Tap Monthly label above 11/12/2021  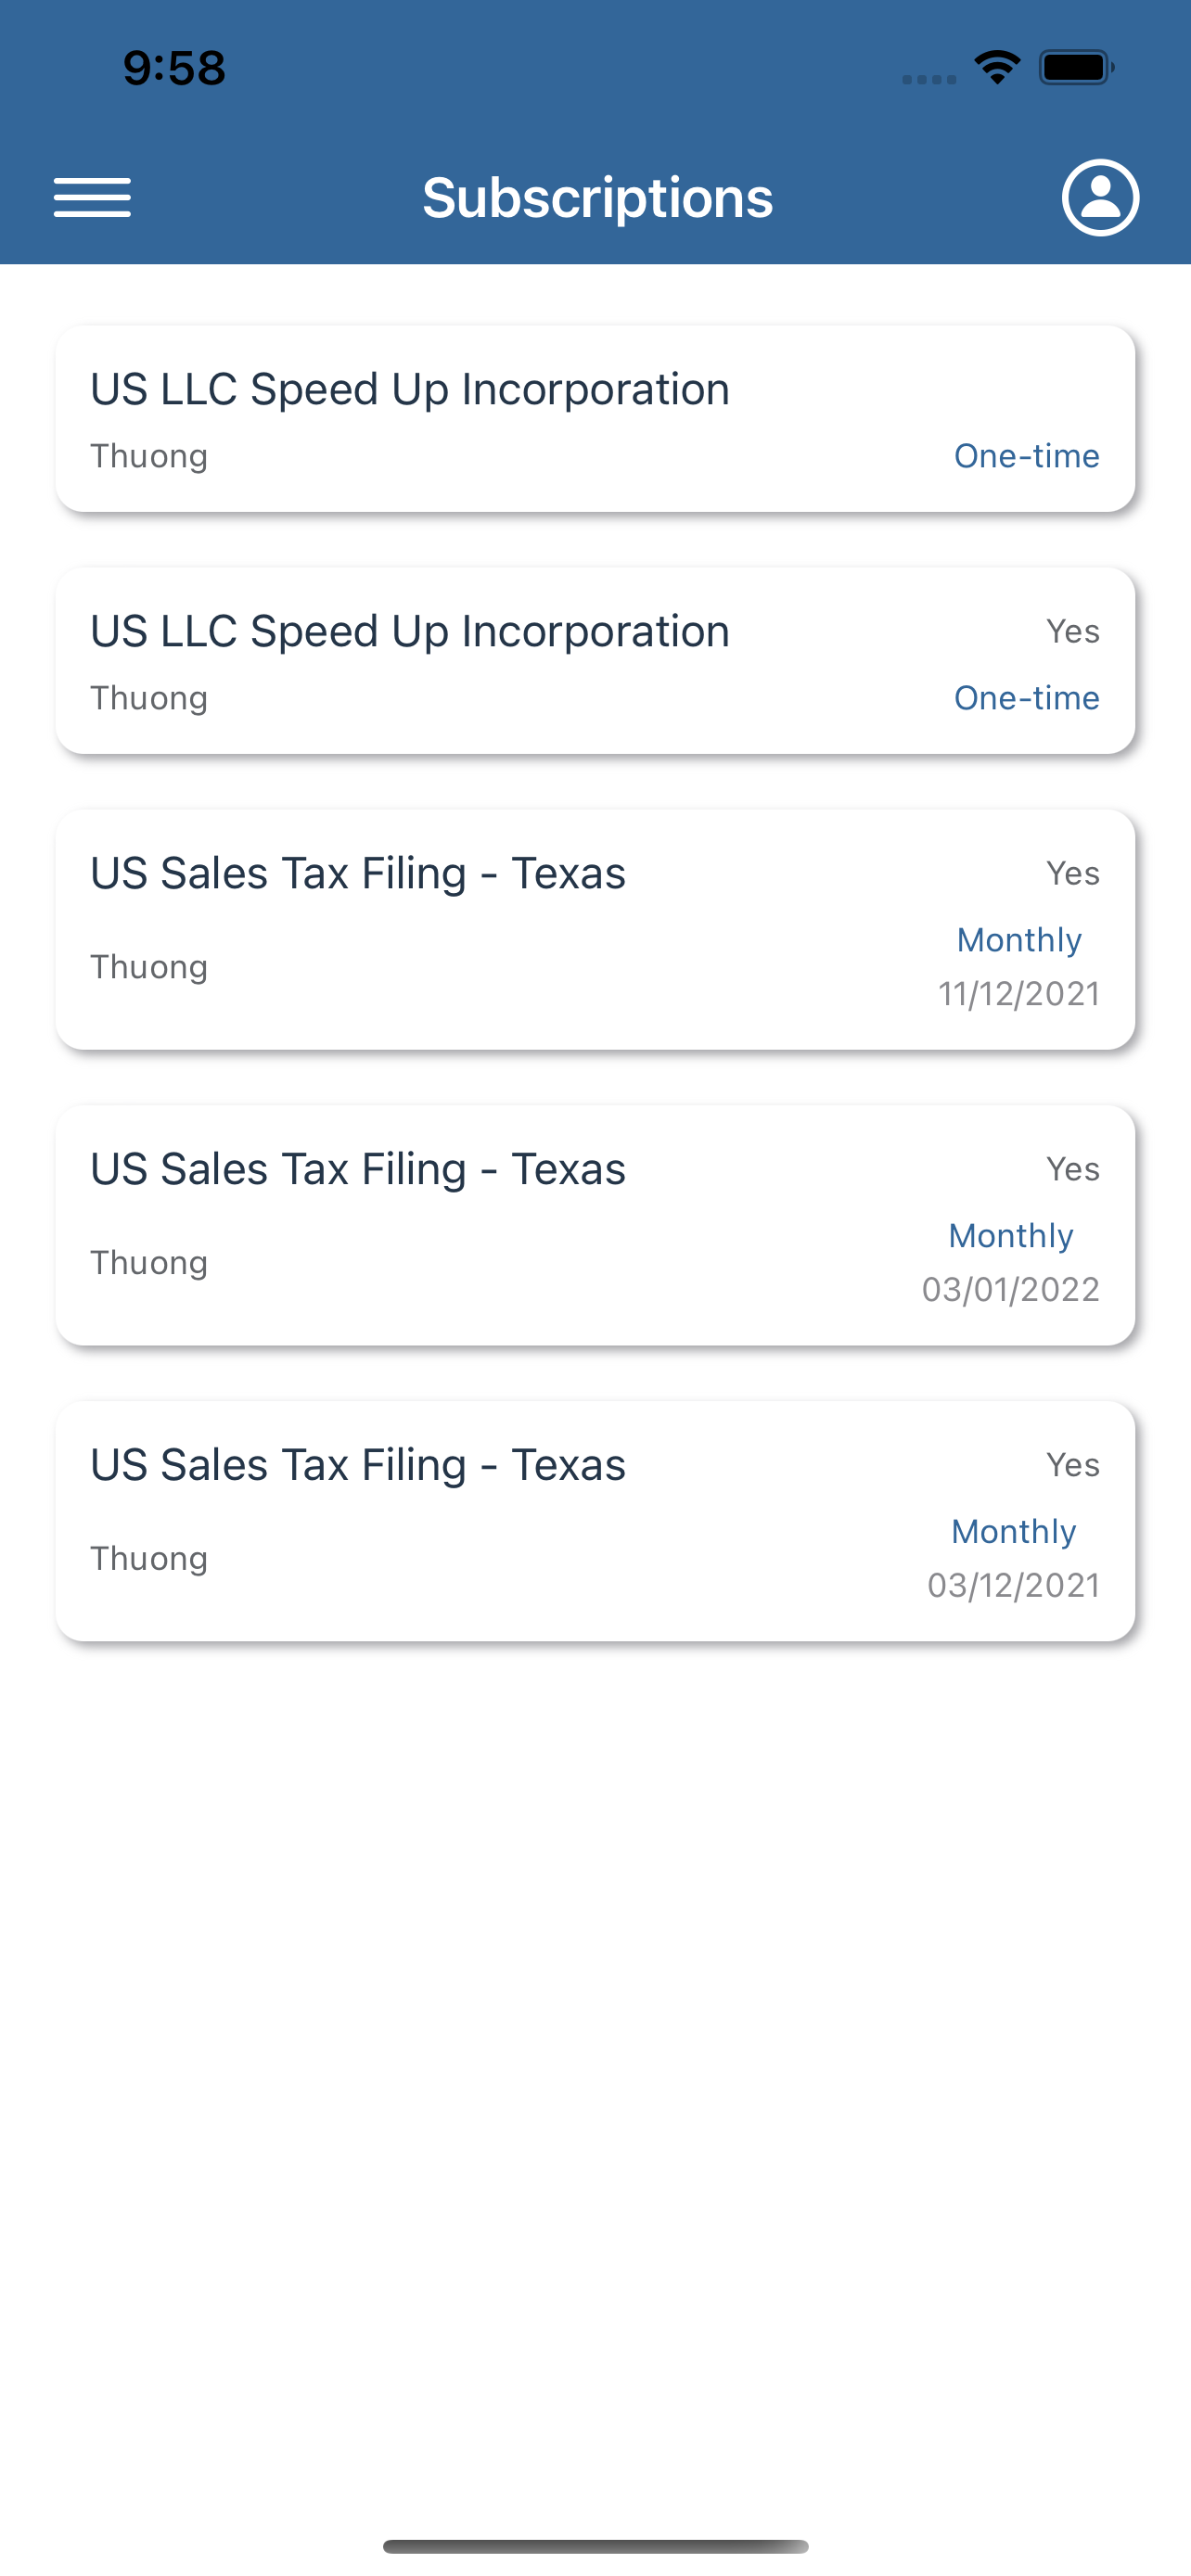[x=1019, y=940]
